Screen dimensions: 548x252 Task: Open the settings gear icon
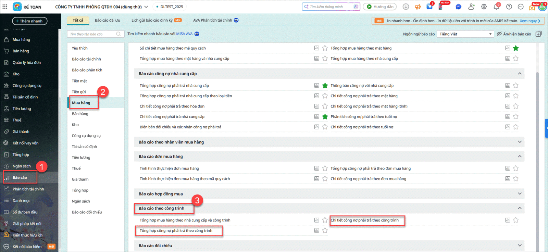pyautogui.click(x=484, y=7)
